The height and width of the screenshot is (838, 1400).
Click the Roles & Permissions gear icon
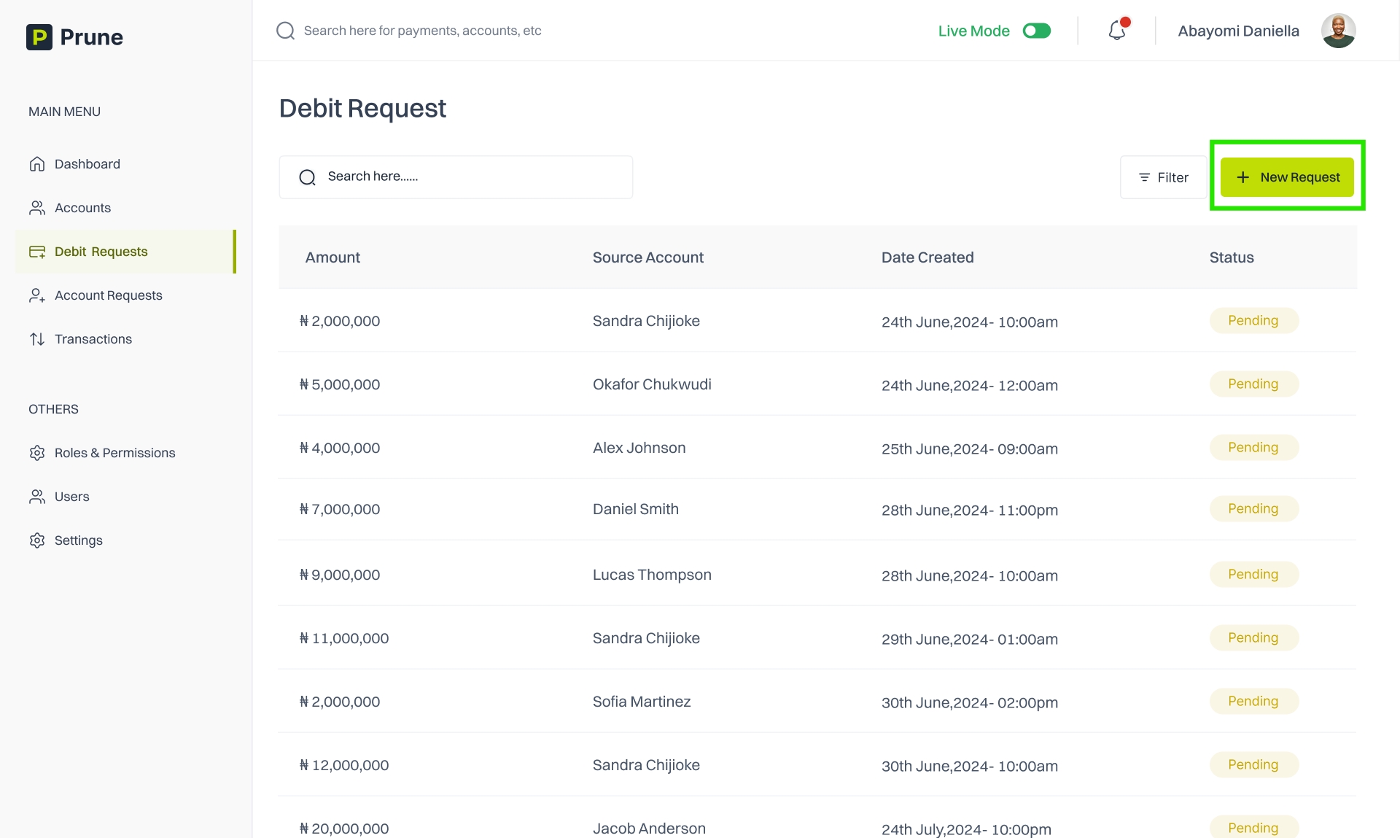coord(37,453)
